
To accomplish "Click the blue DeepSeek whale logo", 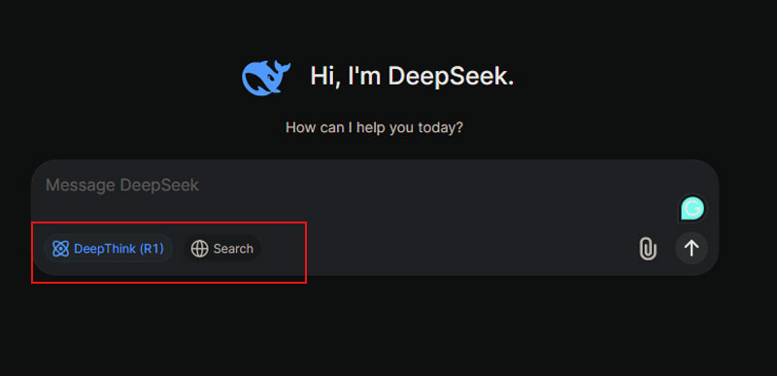I will tap(266, 78).
